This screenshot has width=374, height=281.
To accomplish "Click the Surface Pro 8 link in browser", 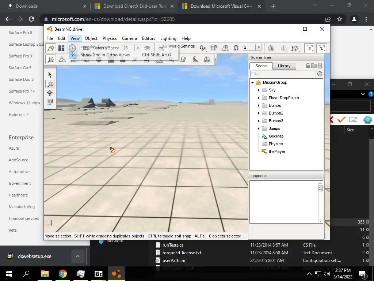I will click(20, 33).
